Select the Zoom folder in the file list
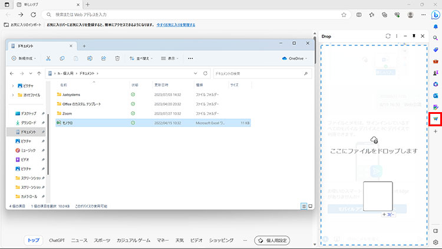 click(67, 113)
